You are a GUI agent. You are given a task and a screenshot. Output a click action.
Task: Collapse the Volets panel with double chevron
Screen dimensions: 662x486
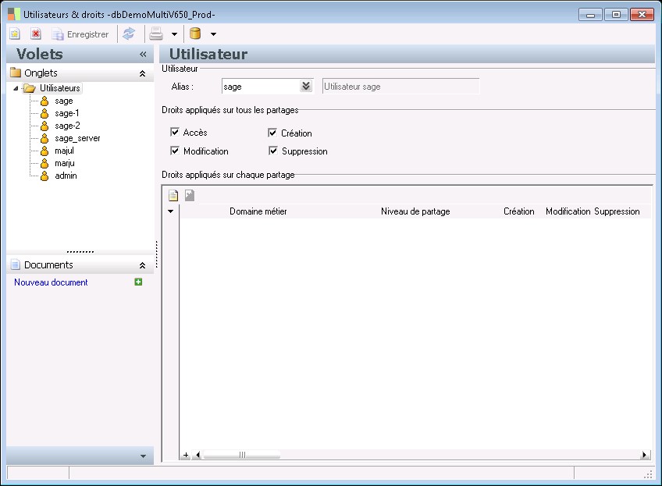[x=143, y=55]
